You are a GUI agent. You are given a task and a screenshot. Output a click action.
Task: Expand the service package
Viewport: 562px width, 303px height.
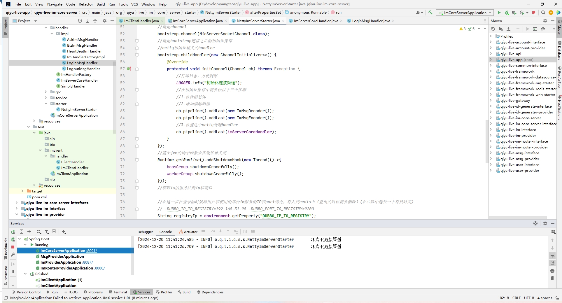click(46, 98)
